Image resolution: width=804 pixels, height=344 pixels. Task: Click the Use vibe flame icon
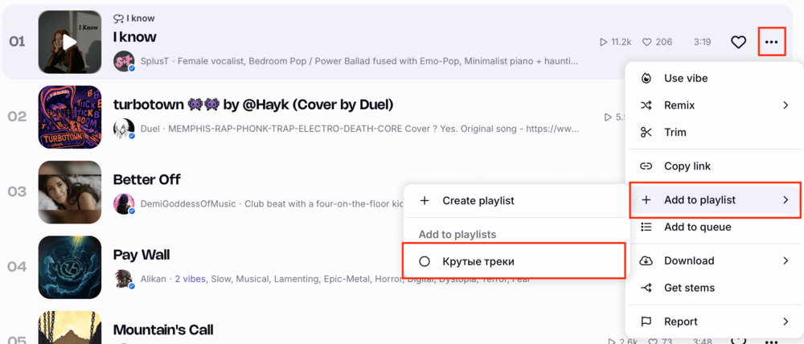tap(646, 79)
